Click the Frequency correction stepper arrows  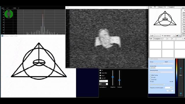coord(173,88)
